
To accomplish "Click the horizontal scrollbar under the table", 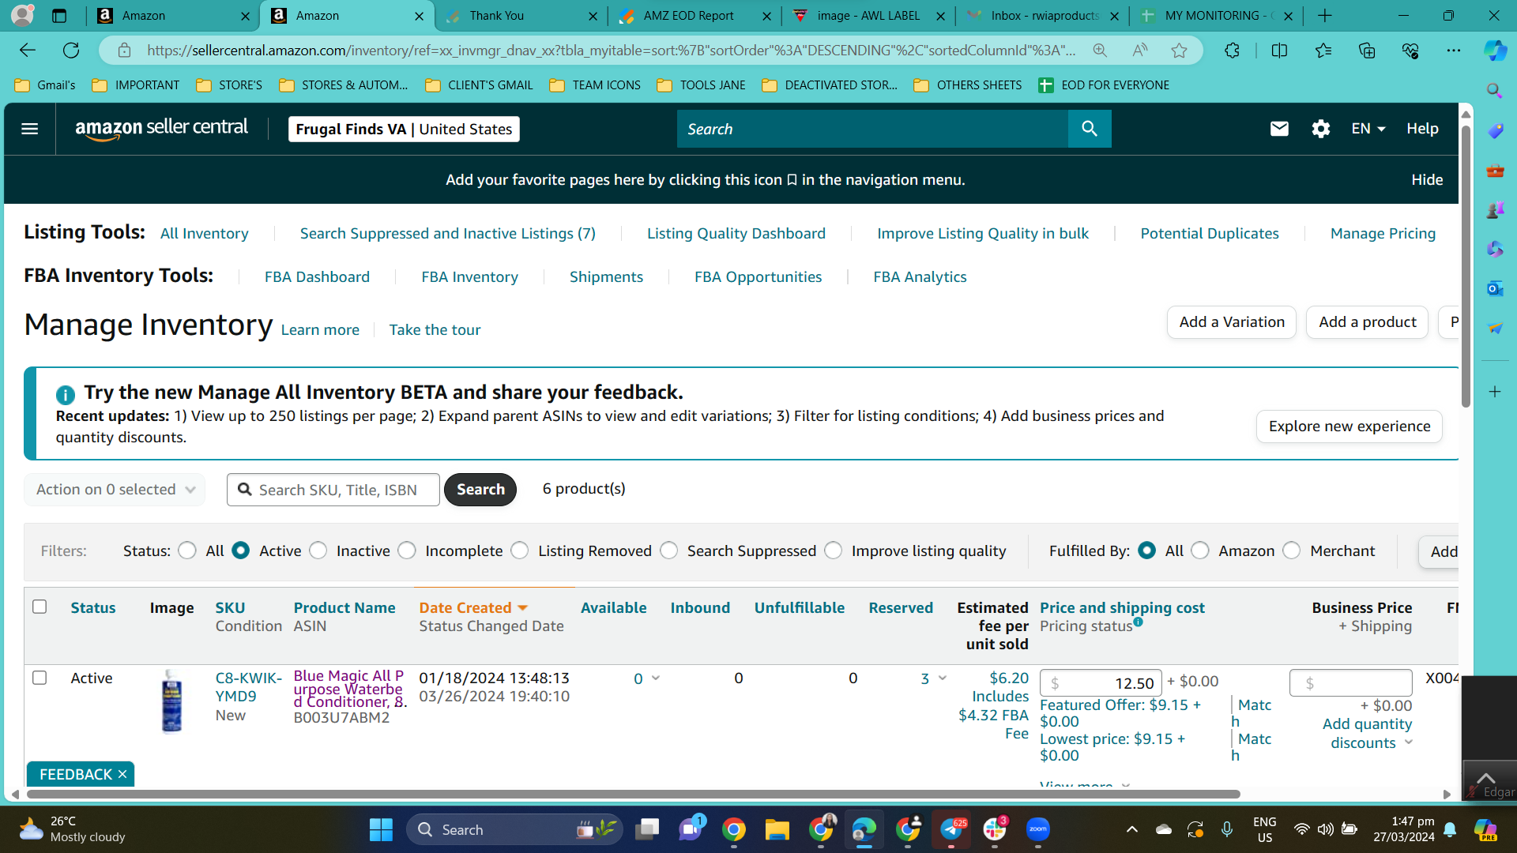I will (632, 794).
